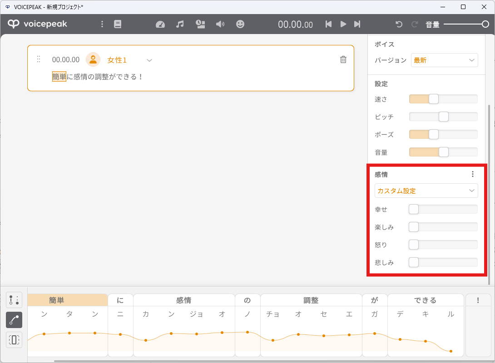Delete the text block using the trash icon
Viewport: 495px width, 363px height.
pyautogui.click(x=343, y=59)
